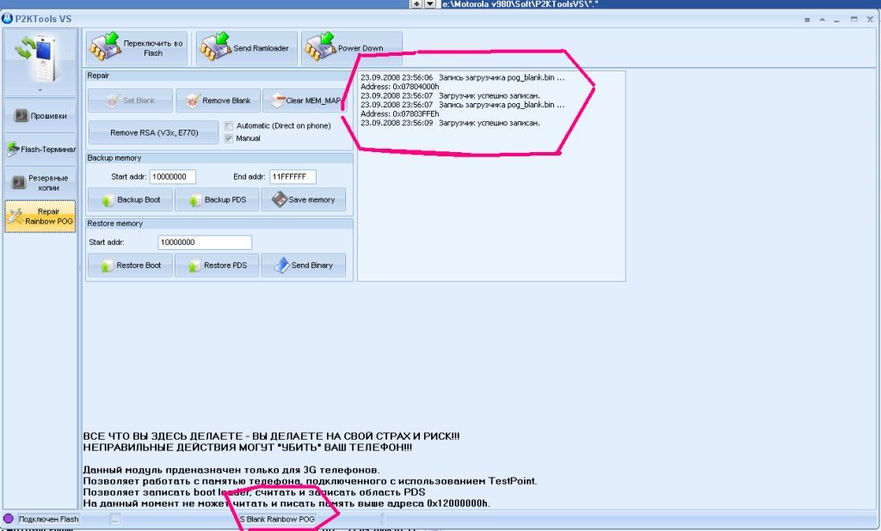Viewport: 881px width, 531px height.
Task: Click the small square title bar icon
Action: [x=807, y=20]
